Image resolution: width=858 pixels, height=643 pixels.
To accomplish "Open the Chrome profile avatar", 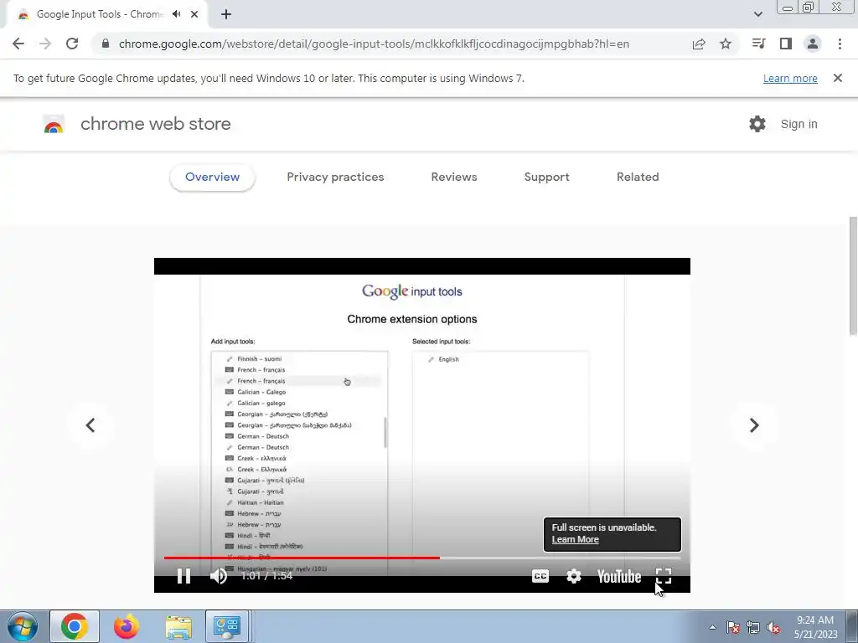I will click(x=813, y=44).
